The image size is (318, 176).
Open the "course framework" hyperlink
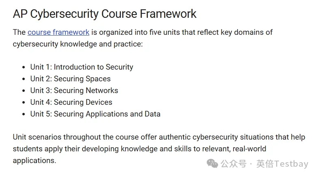[x=58, y=32]
